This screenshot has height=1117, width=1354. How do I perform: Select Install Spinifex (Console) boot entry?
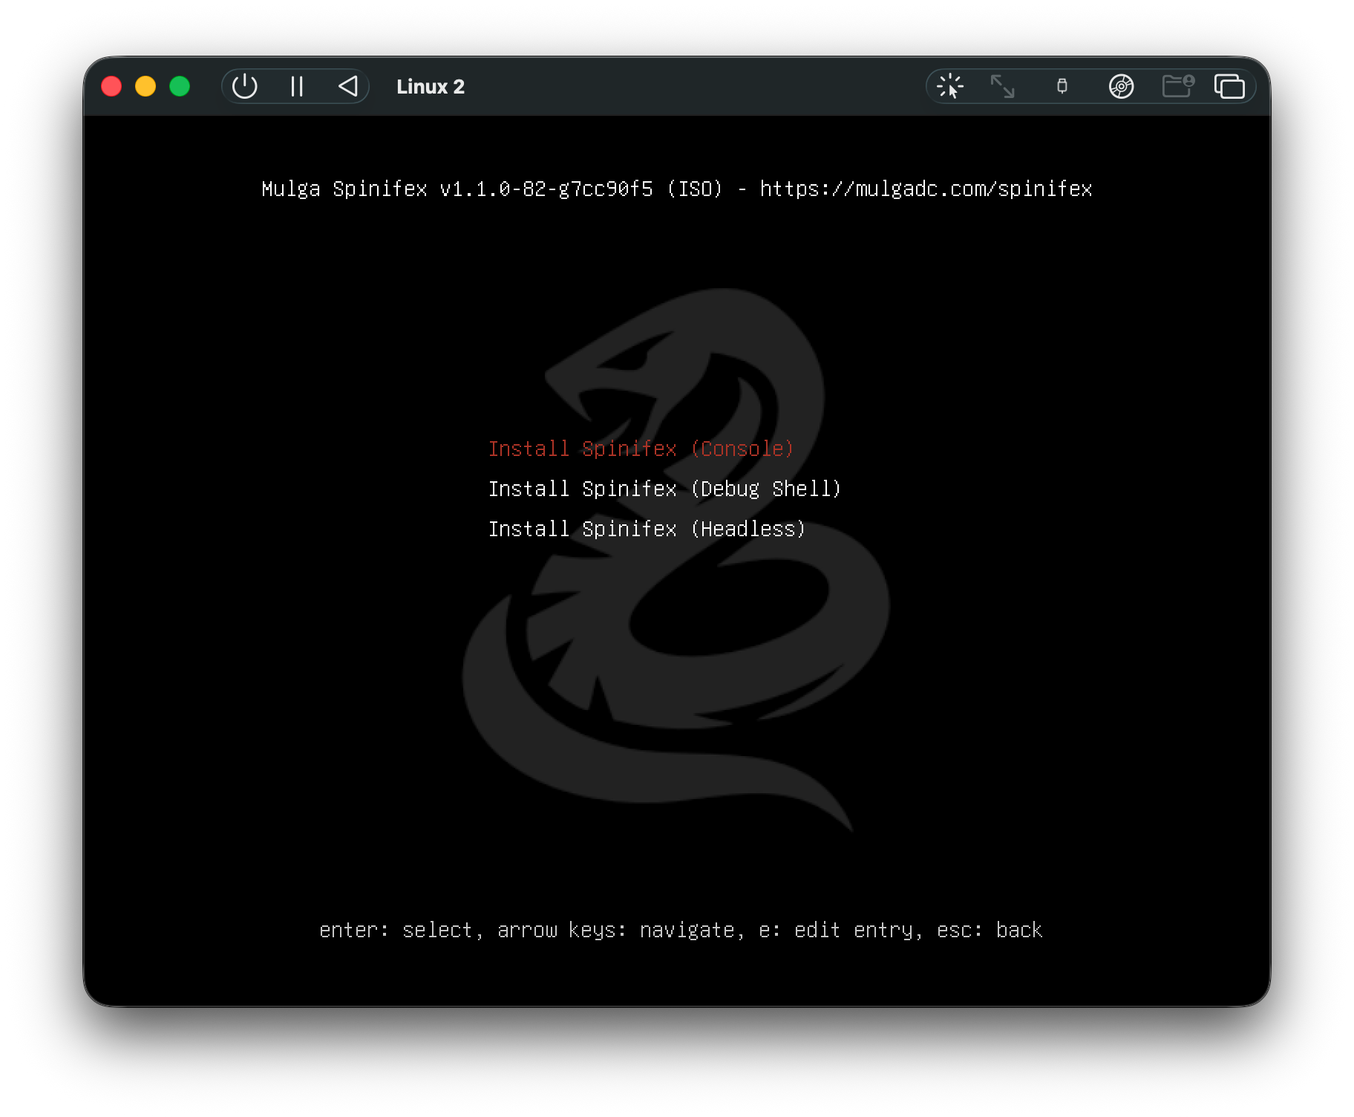[x=641, y=449]
